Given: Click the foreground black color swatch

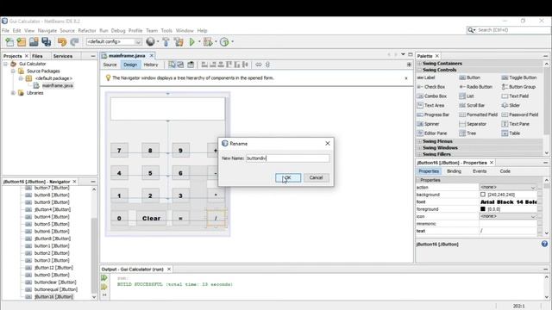Looking at the screenshot, I should (483, 209).
